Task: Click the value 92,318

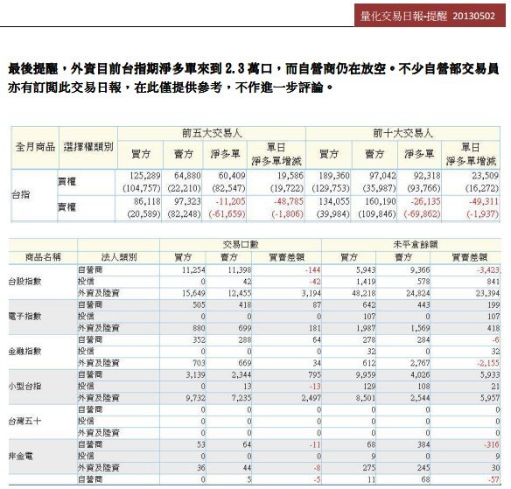Action: pos(427,176)
